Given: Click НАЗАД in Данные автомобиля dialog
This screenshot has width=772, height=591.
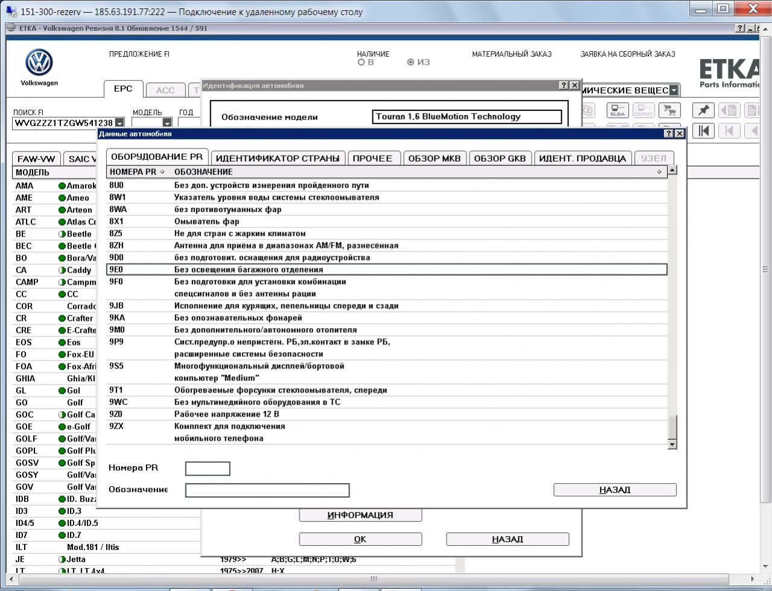Looking at the screenshot, I should [x=615, y=490].
